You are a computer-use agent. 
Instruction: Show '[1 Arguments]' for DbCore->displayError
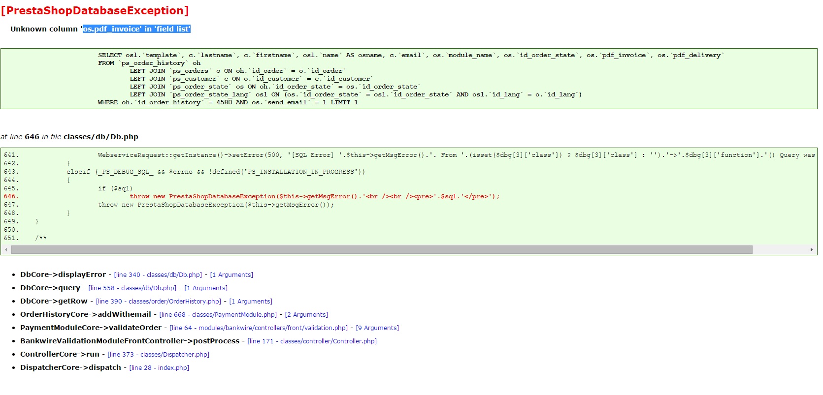[x=231, y=275]
